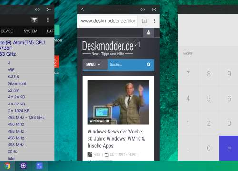Screen dimensions: 238x171
Task: Tap 4 on the calculator keypad
Action: coord(188,99)
